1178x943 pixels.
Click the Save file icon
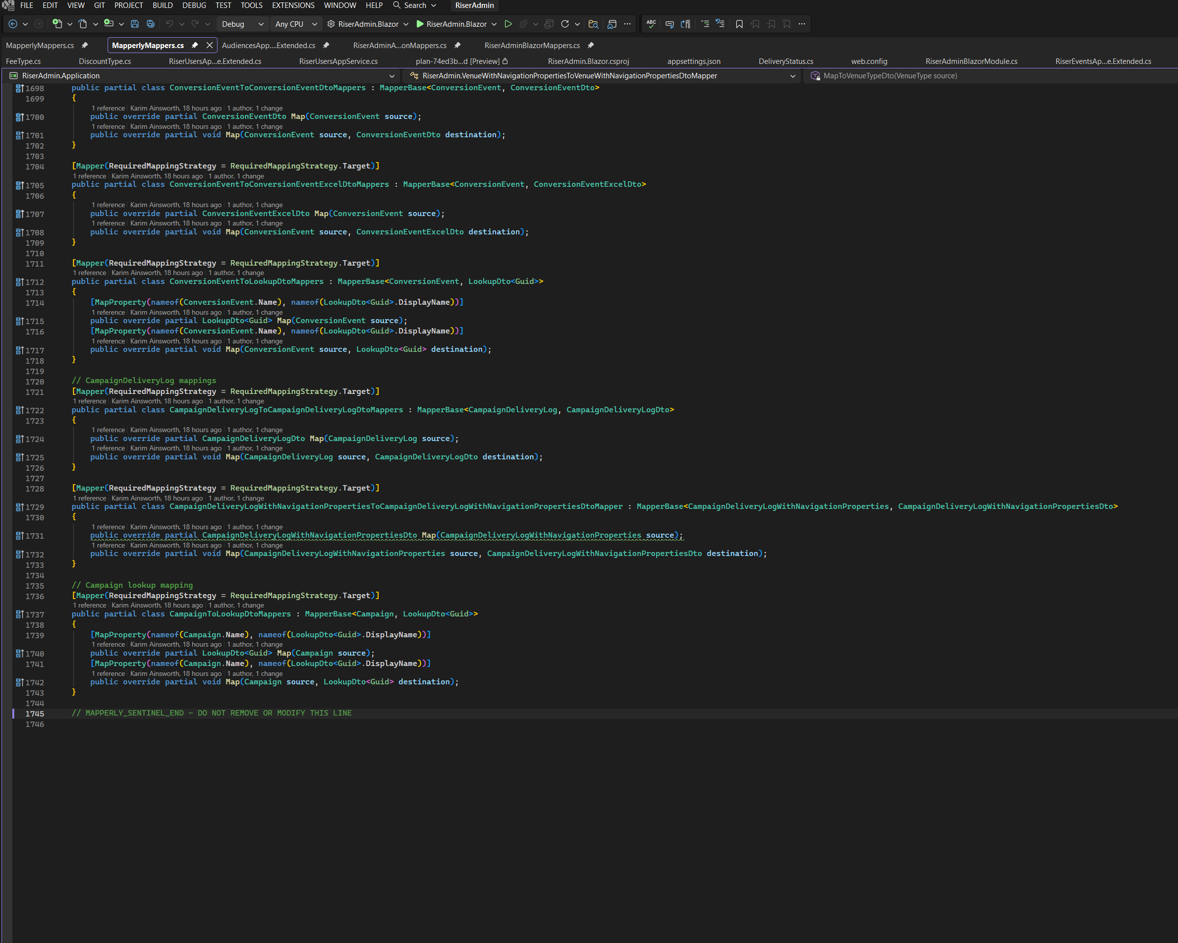tap(134, 24)
